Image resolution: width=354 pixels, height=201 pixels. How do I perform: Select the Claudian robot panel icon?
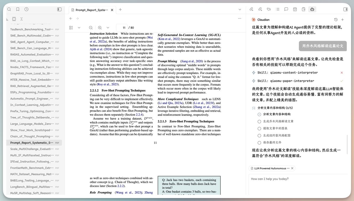312,9
